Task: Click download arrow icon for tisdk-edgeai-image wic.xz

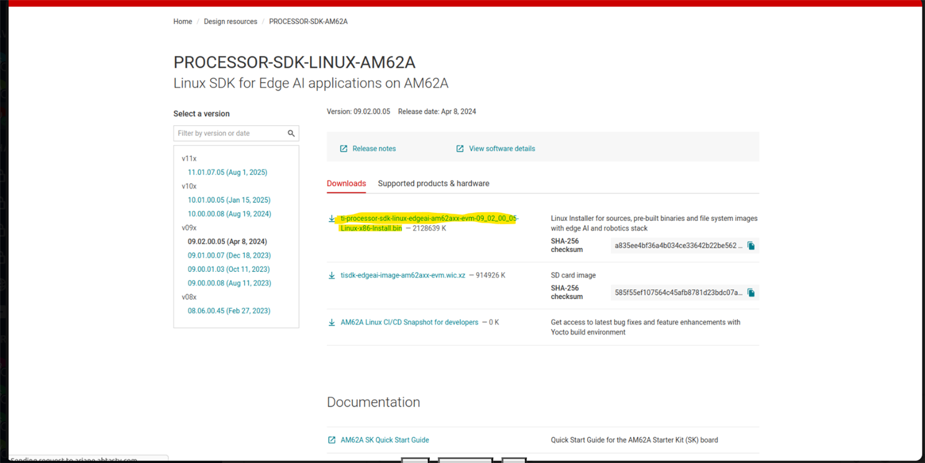Action: 332,276
